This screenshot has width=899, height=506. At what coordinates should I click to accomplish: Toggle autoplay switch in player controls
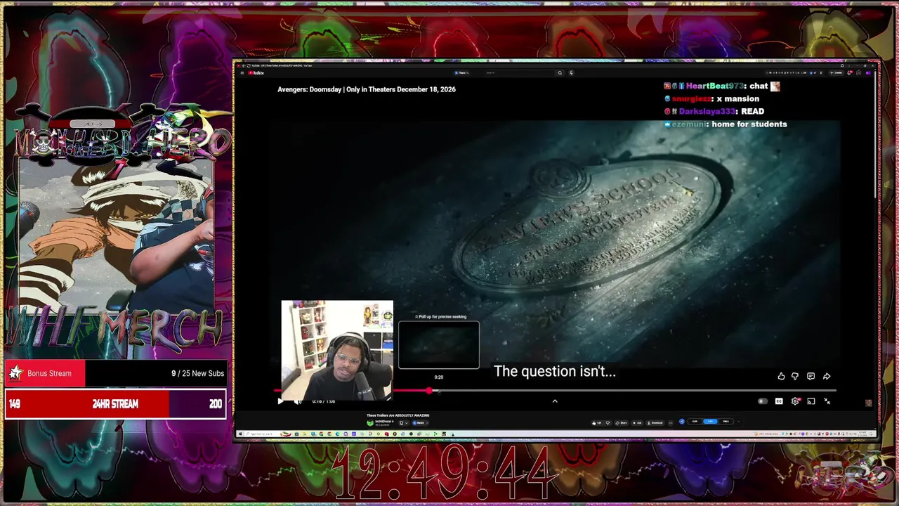[x=763, y=401]
